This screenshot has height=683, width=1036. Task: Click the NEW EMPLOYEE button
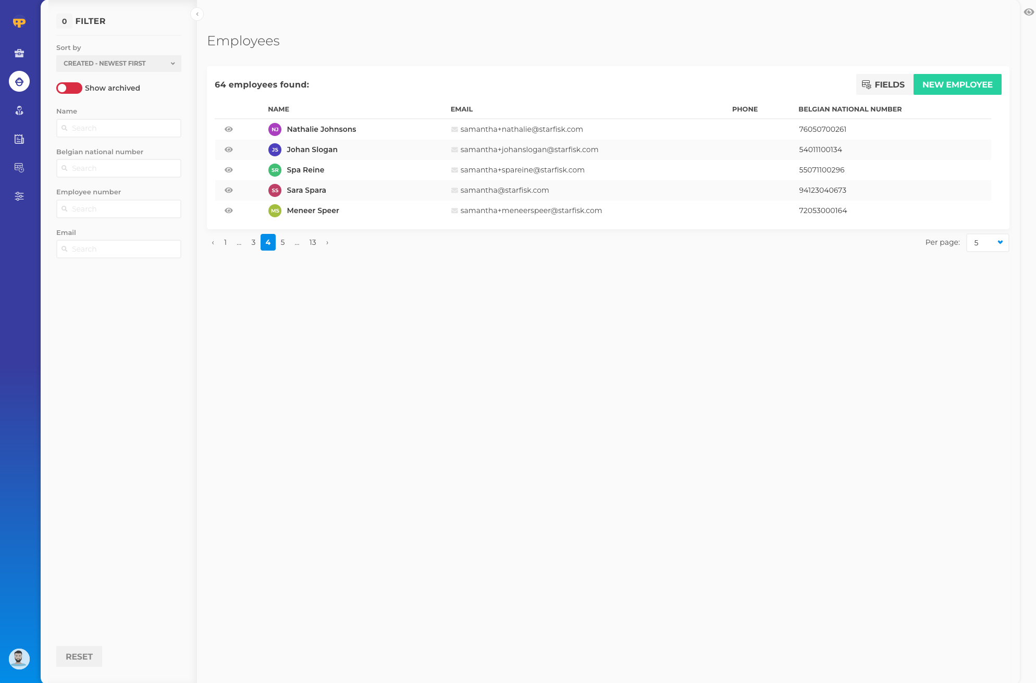click(x=957, y=84)
